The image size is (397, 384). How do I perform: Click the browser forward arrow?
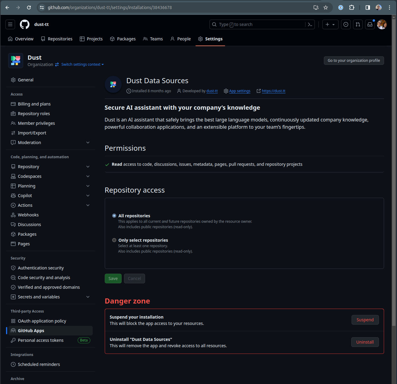tap(18, 8)
